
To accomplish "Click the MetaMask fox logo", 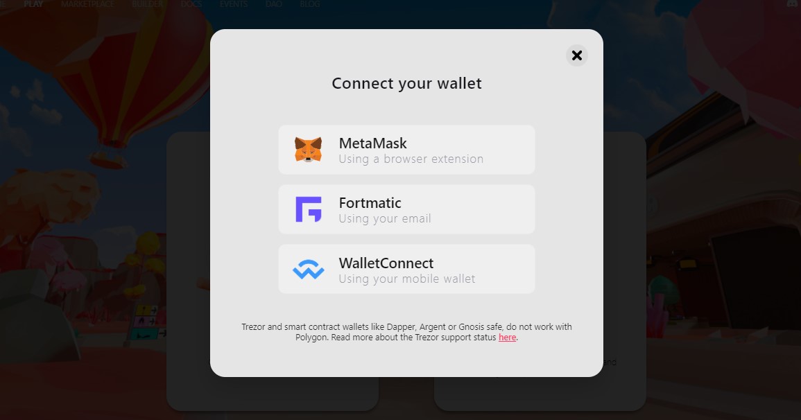I will pos(308,150).
